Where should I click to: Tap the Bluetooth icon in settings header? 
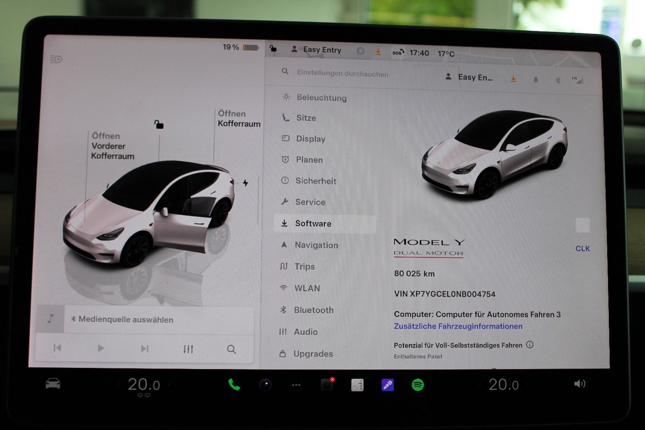[558, 80]
